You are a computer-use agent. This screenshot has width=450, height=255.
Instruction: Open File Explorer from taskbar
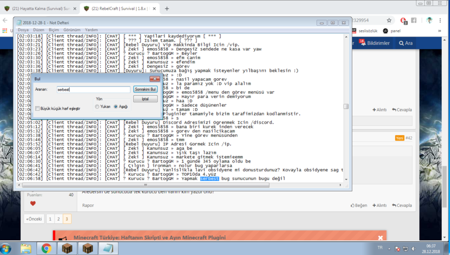click(x=26, y=248)
